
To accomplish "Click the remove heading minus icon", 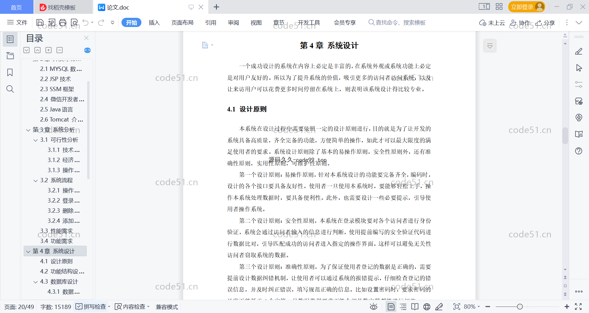I will coord(60,50).
